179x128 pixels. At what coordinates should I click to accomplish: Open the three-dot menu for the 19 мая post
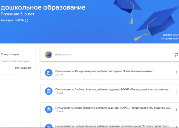[176, 91]
